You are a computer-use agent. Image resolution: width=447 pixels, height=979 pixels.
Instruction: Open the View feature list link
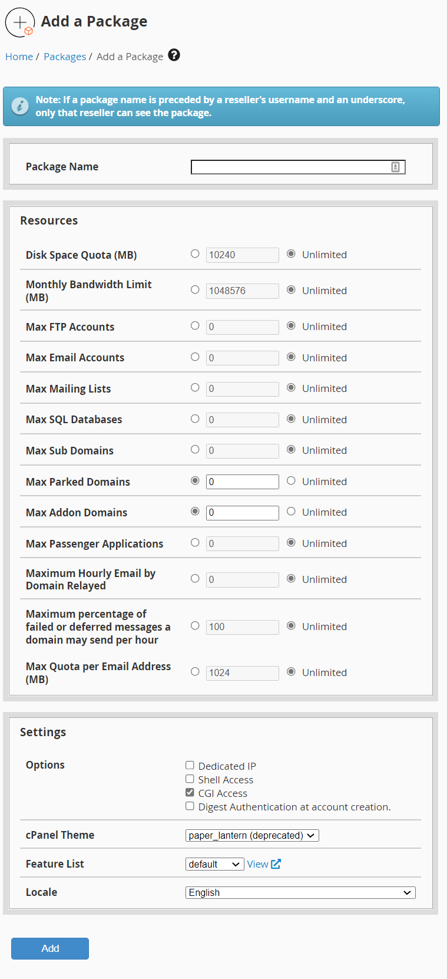(x=257, y=864)
